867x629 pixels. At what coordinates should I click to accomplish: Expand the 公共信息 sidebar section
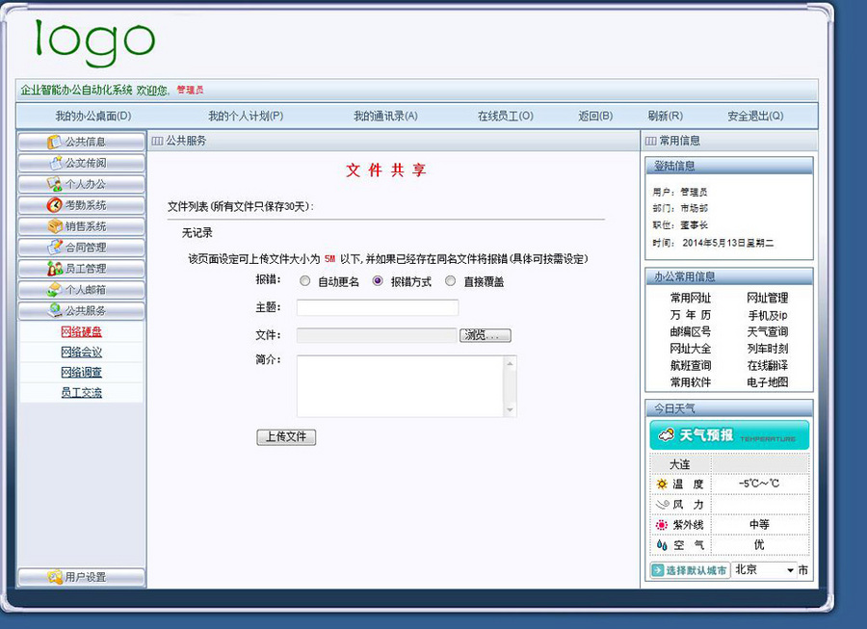click(x=81, y=142)
